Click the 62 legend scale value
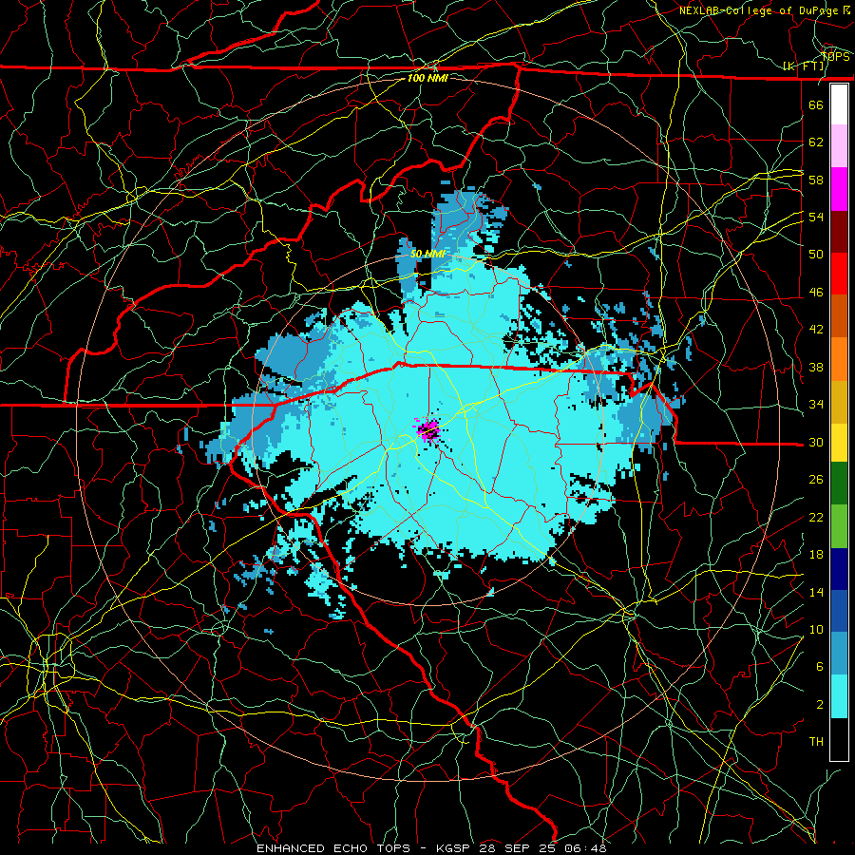Screen dimensions: 855x855 [816, 142]
